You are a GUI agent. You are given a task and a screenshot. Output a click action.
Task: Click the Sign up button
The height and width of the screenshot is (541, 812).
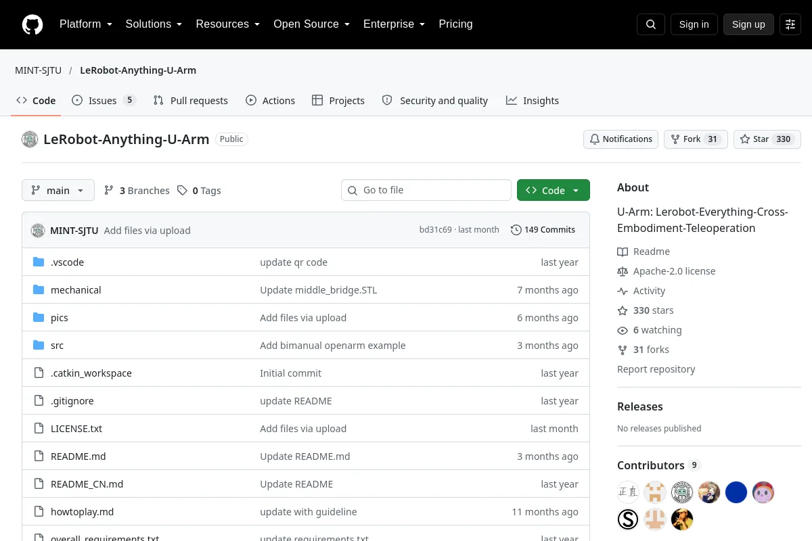pos(748,24)
